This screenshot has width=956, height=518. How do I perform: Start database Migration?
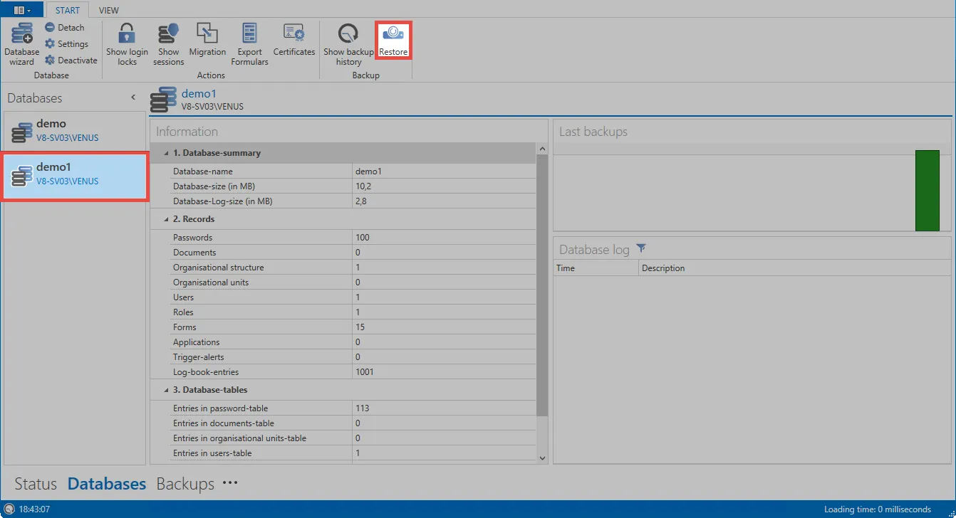coord(207,40)
